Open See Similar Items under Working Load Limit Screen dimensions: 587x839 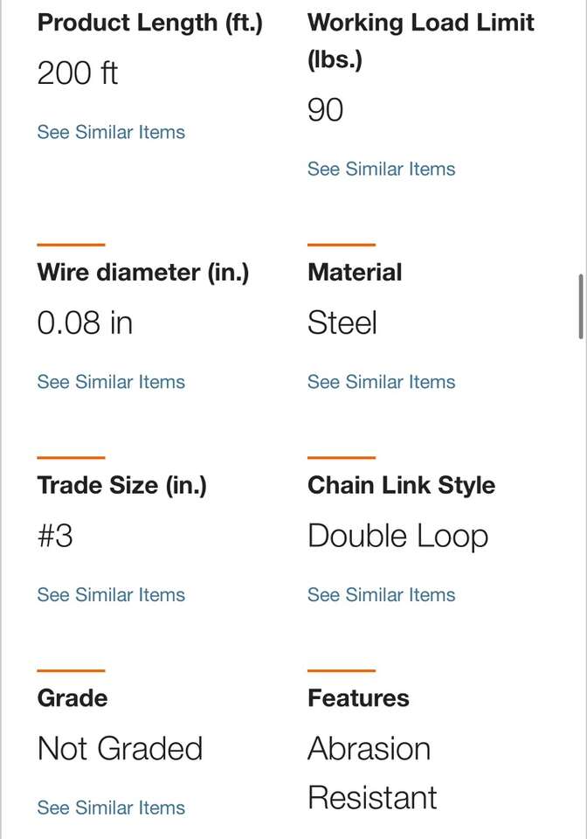(381, 169)
